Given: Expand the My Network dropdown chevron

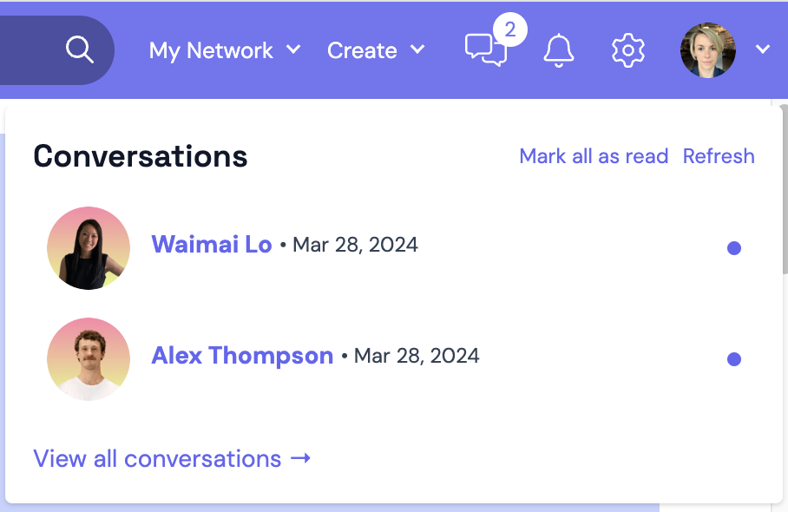Looking at the screenshot, I should 293,49.
